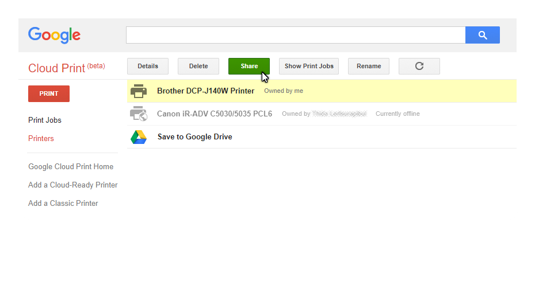Select Printers in the sidebar
This screenshot has width=535, height=281.
point(41,139)
